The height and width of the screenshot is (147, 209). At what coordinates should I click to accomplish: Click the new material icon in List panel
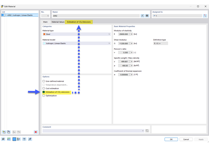point(4,132)
